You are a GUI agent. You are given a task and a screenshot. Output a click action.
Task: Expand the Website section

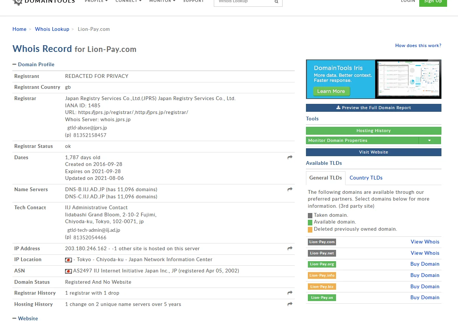(25, 318)
